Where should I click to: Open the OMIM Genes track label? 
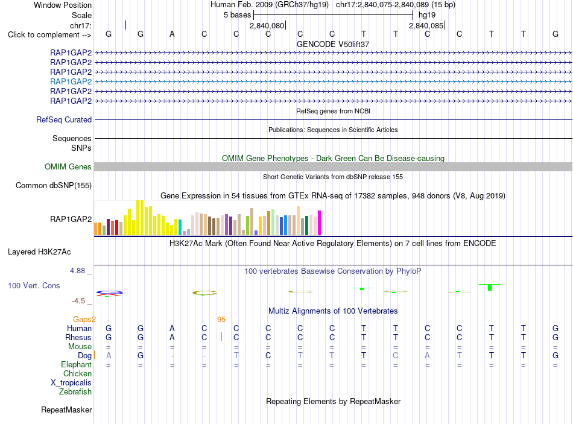(x=68, y=166)
